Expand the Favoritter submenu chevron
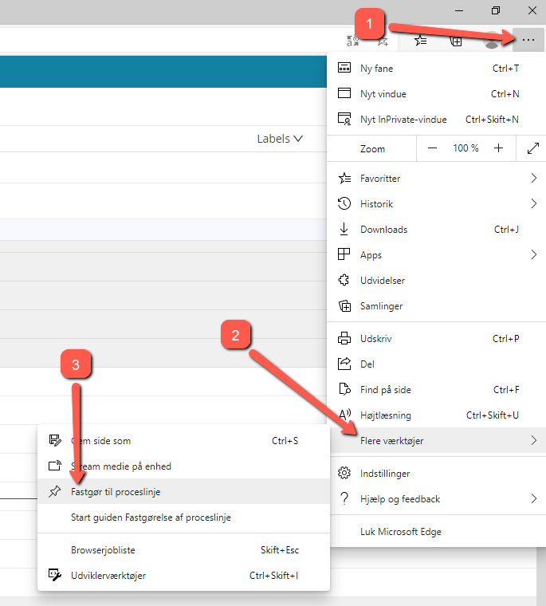 [533, 178]
